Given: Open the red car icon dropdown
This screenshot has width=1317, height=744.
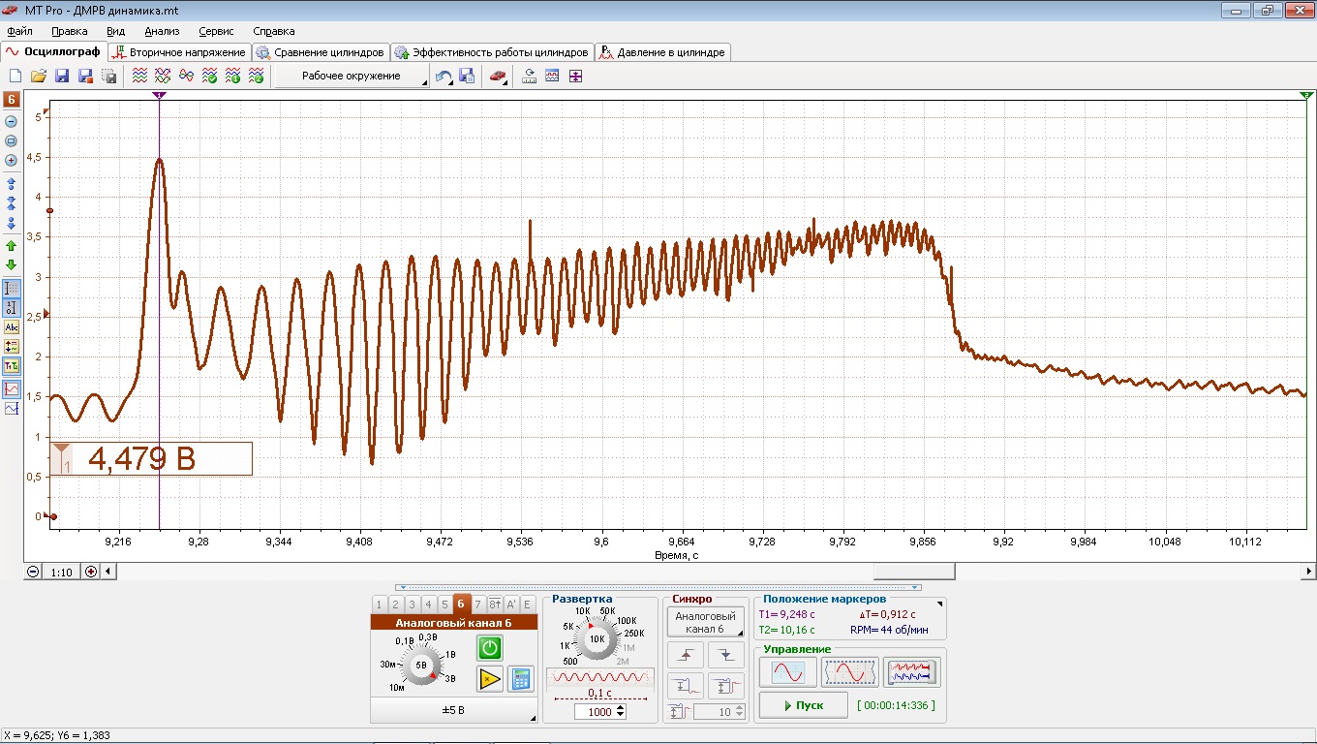Looking at the screenshot, I should [499, 76].
